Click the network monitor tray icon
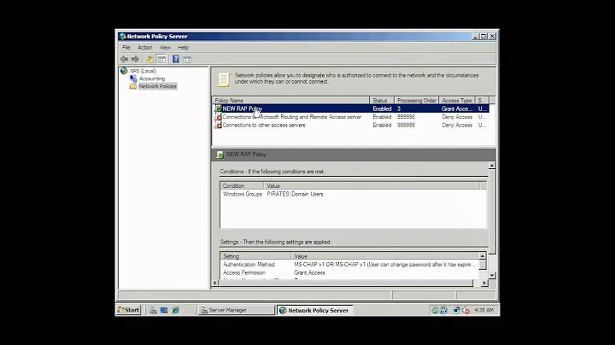615x345 pixels. tap(456, 310)
